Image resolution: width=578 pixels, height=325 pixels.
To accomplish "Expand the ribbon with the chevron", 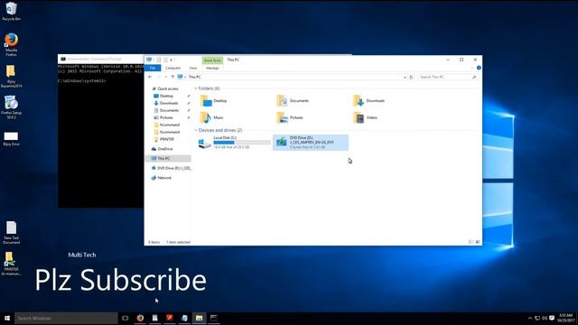I will 472,68.
